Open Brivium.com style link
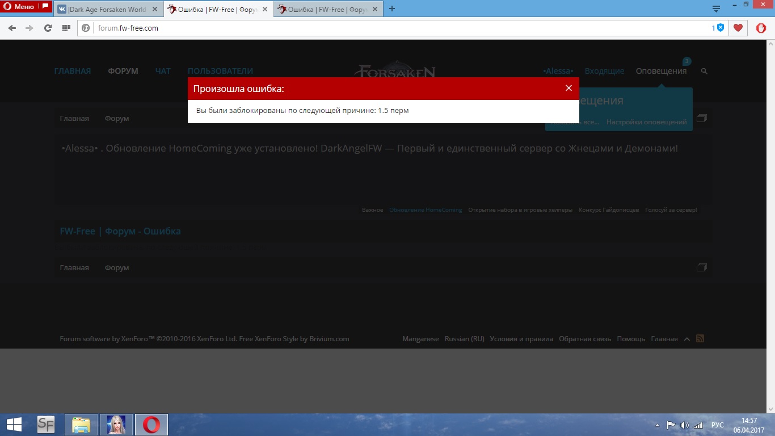 pos(329,339)
